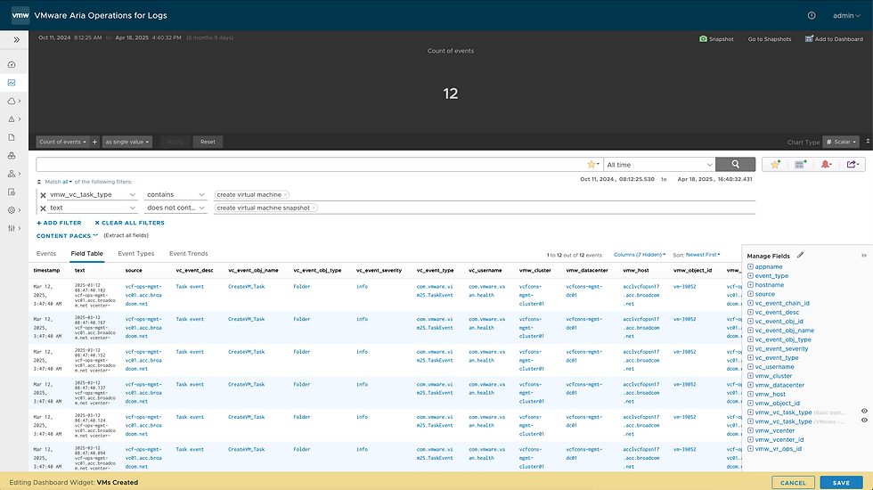Click Go to Snapshots link

tap(769, 39)
